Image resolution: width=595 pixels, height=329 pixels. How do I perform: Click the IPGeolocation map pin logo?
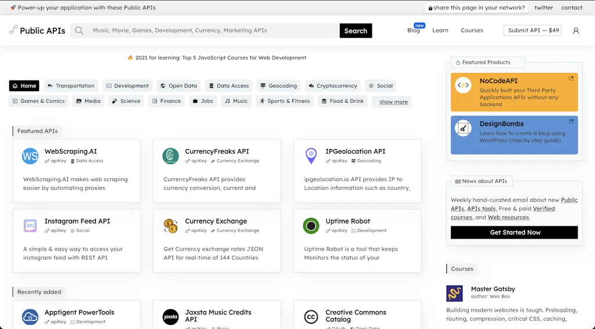311,156
